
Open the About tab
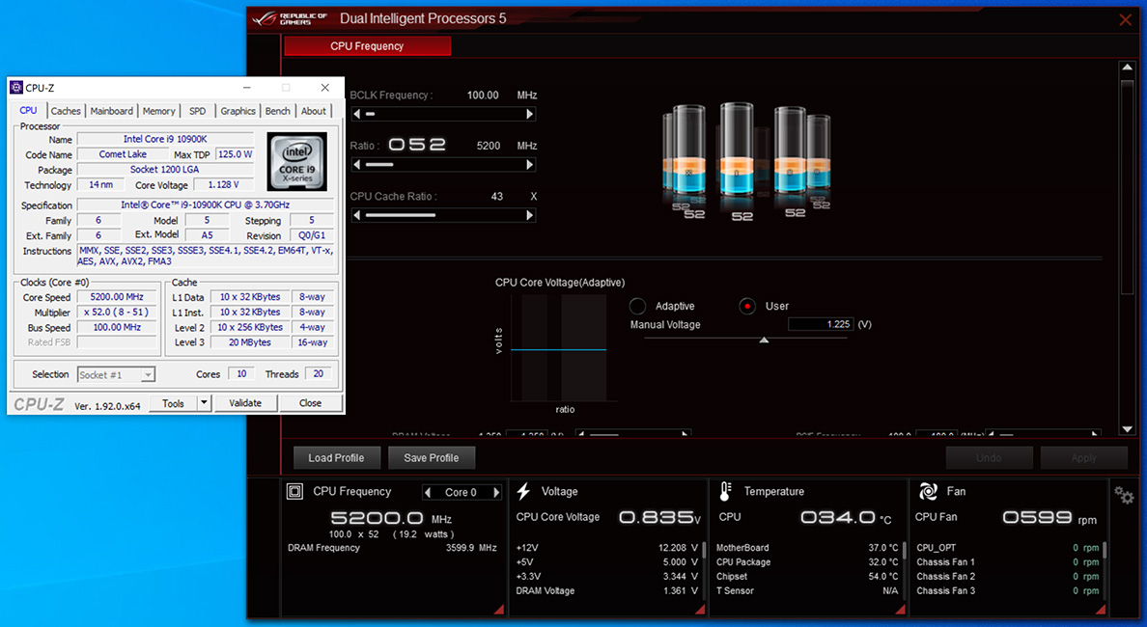tap(314, 111)
